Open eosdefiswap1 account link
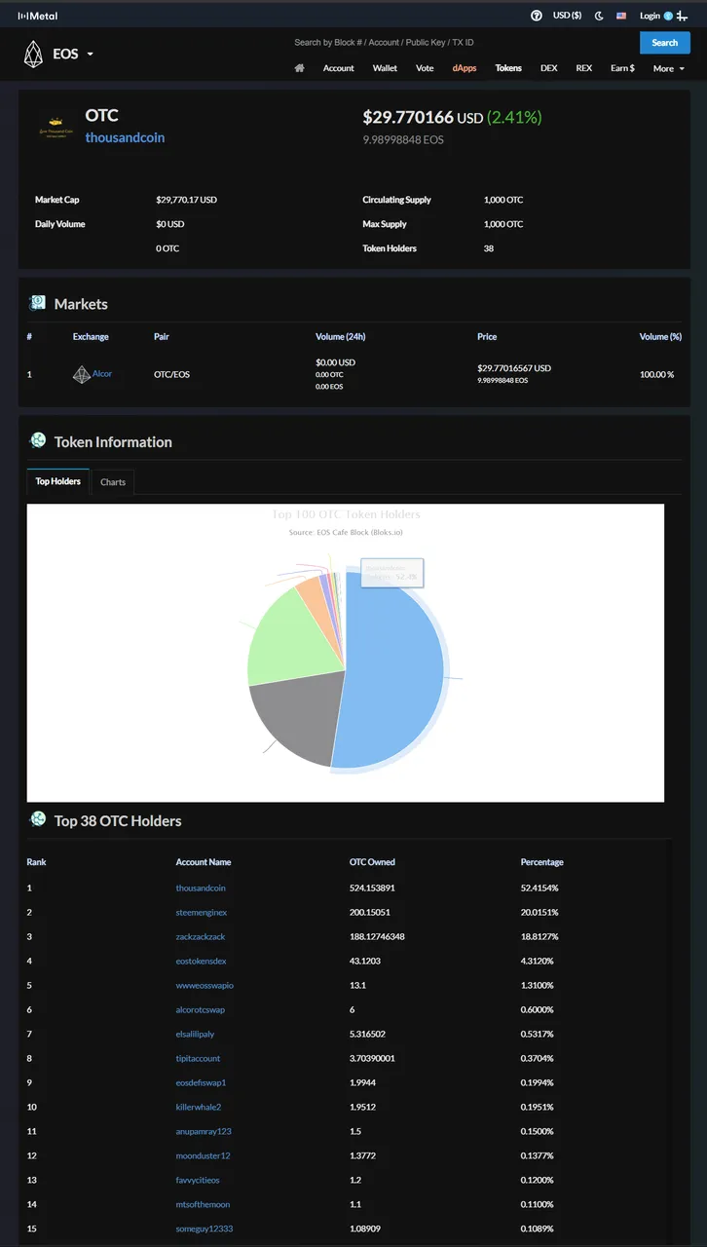 [201, 1082]
